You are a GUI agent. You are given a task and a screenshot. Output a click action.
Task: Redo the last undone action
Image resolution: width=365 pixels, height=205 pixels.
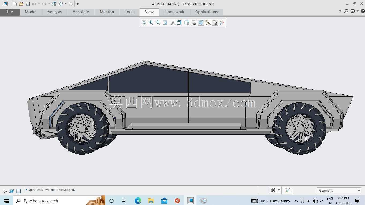point(44,4)
